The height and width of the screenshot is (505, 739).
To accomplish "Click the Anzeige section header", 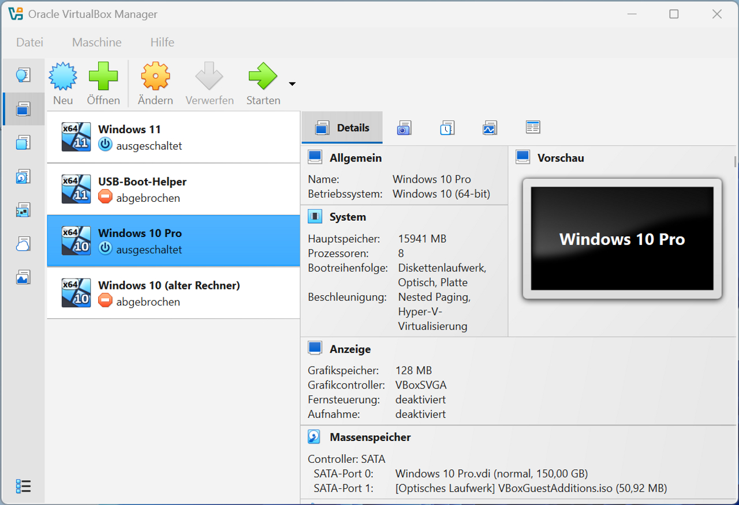I will [350, 349].
